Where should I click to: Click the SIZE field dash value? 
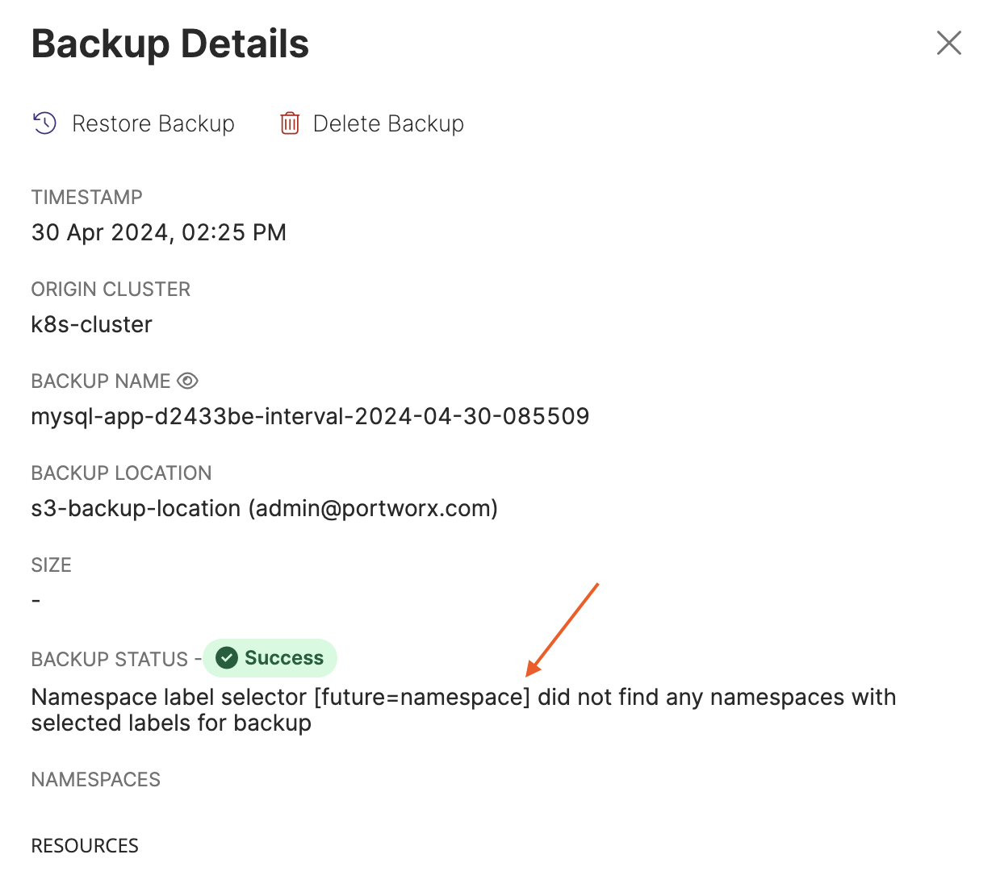coord(36,600)
